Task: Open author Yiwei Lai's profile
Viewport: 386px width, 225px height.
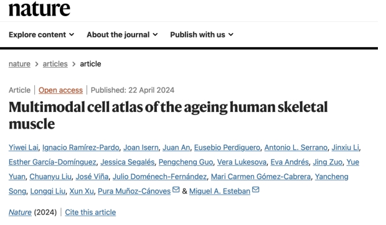Action: (24, 147)
